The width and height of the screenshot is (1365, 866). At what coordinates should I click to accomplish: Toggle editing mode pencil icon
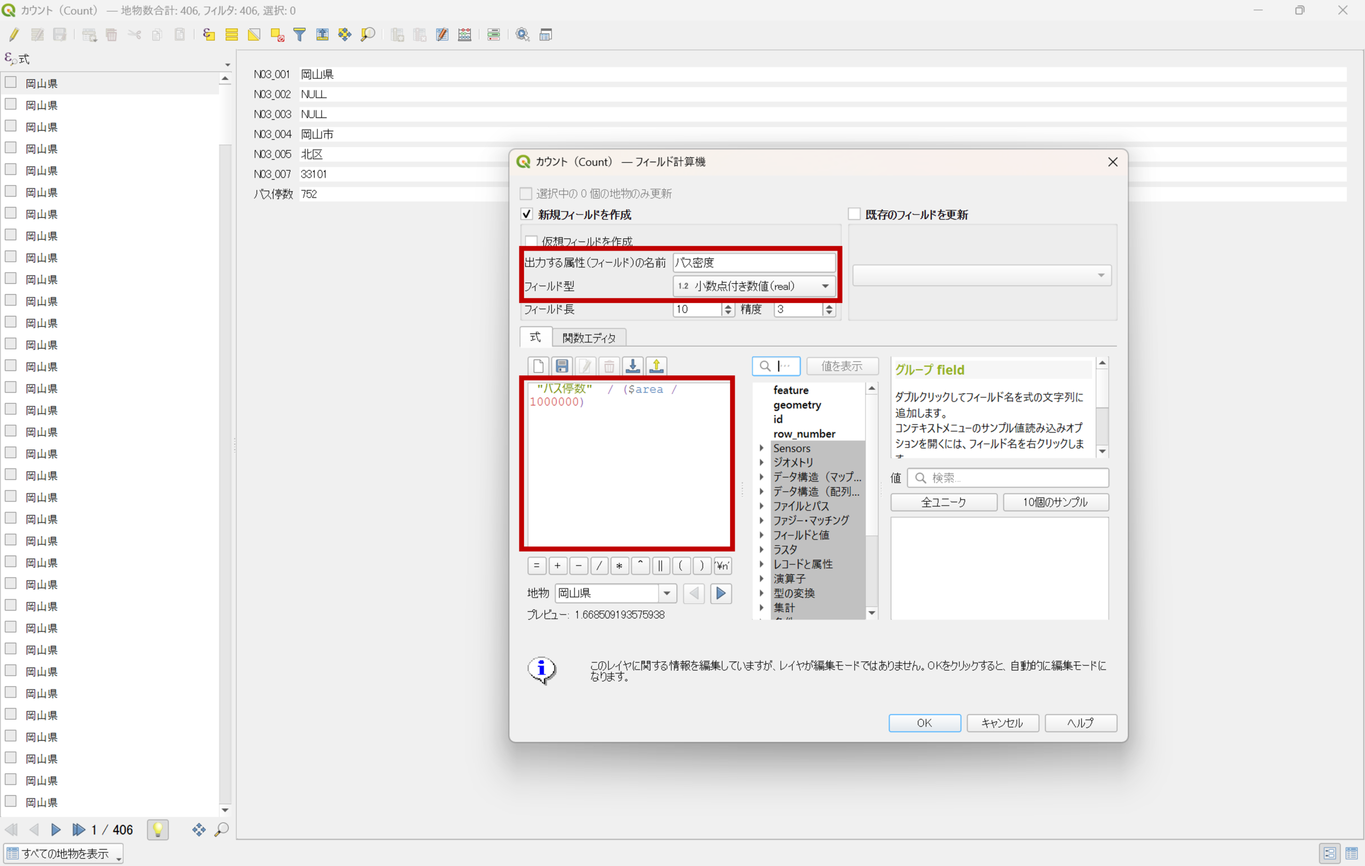[14, 35]
